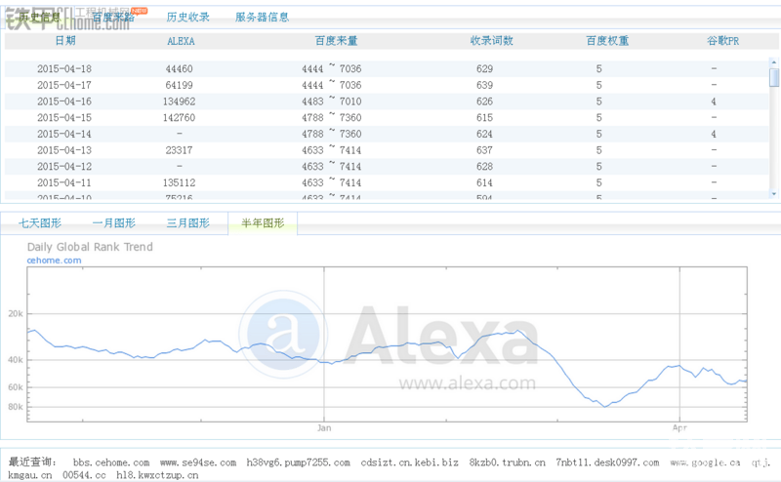The height and width of the screenshot is (482, 781).
Task: Open recent query bbs.cehome.com
Action: (111, 462)
